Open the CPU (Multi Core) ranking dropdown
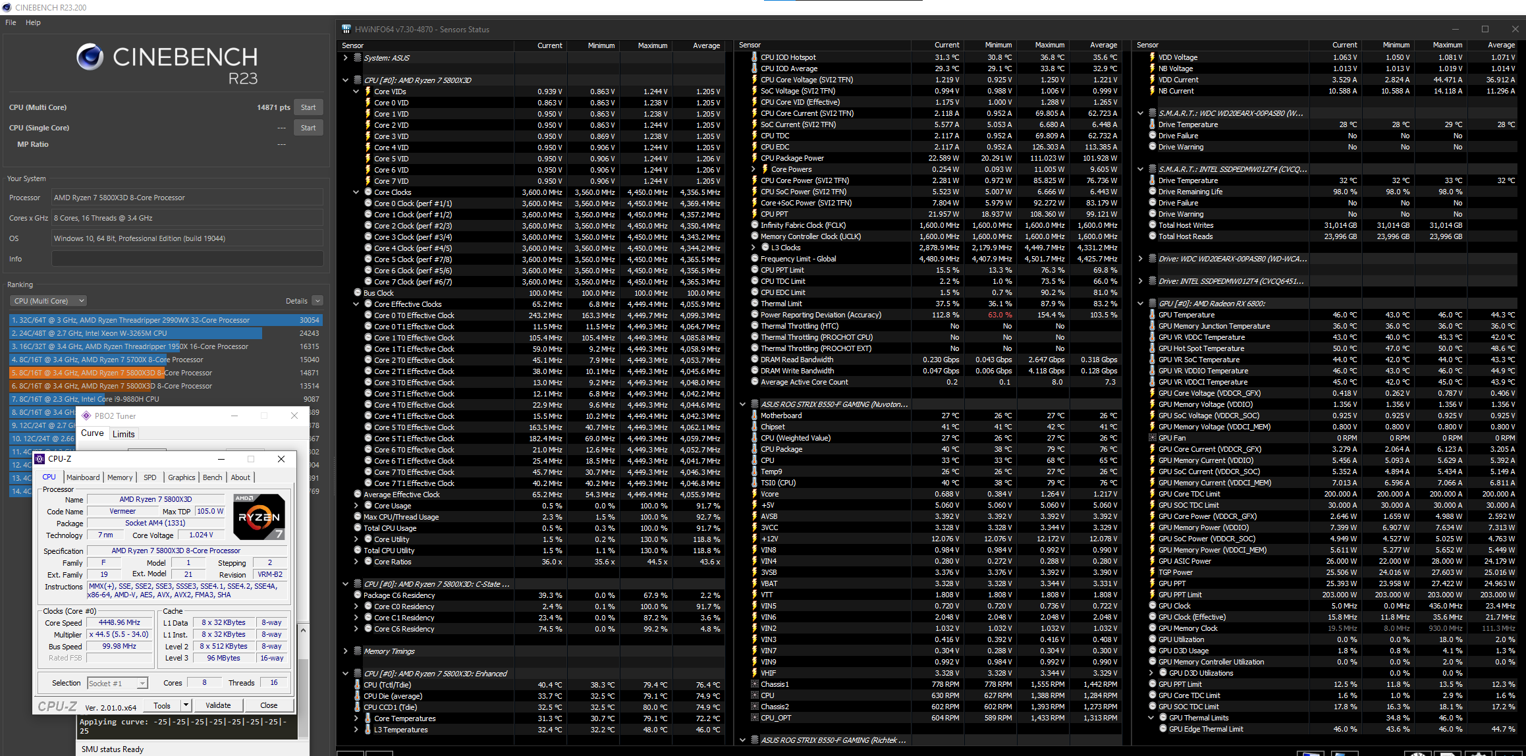Screen dimensions: 1526x756 (x=49, y=301)
